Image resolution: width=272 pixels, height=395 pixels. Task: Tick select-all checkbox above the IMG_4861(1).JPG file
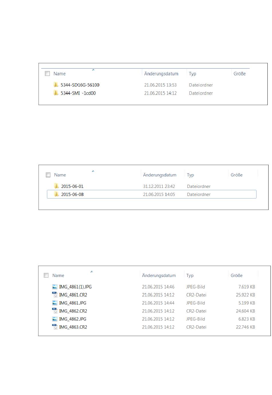[x=46, y=275]
